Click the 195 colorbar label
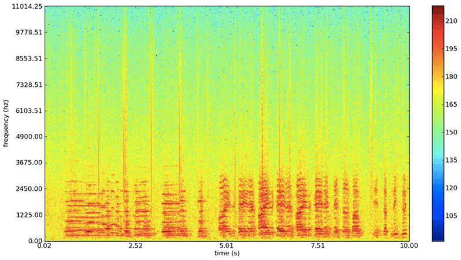The image size is (461, 260). pos(451,49)
